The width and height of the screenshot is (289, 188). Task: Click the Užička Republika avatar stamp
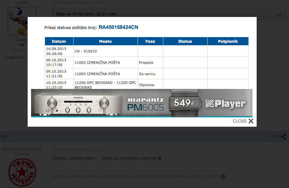click(22, 172)
